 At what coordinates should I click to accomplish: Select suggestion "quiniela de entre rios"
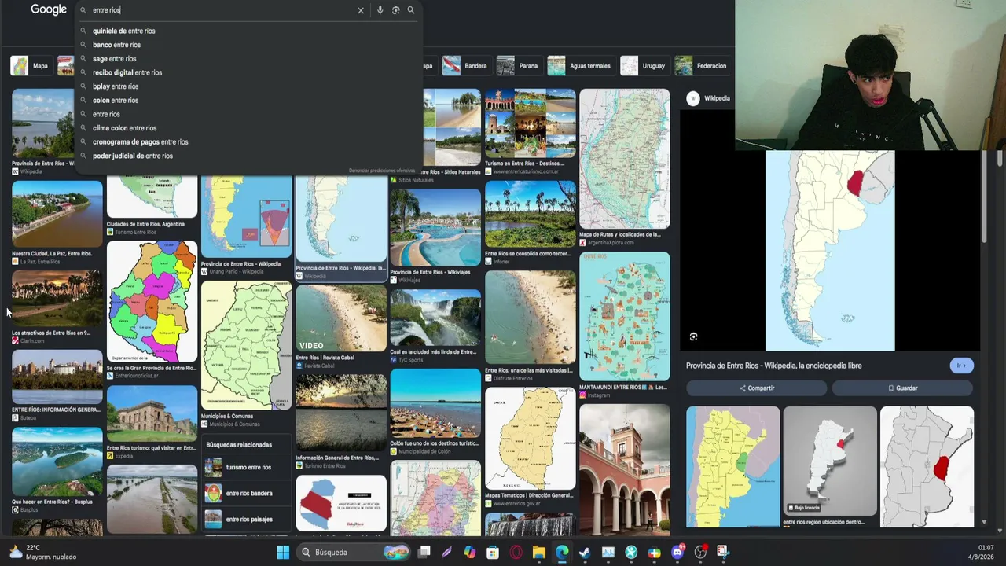(248, 31)
